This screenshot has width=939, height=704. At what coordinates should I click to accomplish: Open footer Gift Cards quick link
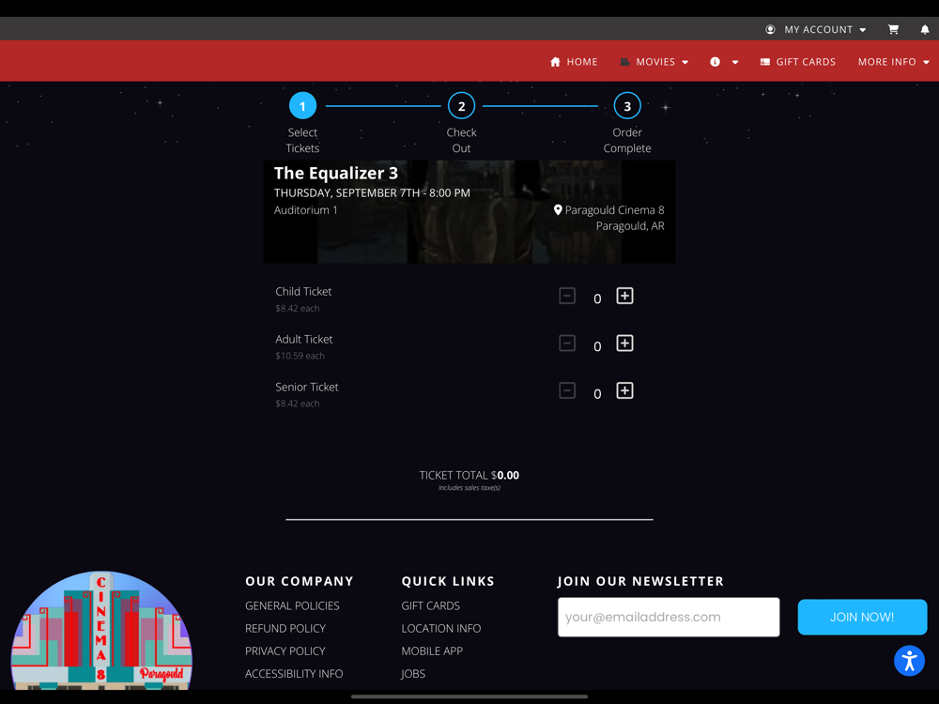(431, 605)
